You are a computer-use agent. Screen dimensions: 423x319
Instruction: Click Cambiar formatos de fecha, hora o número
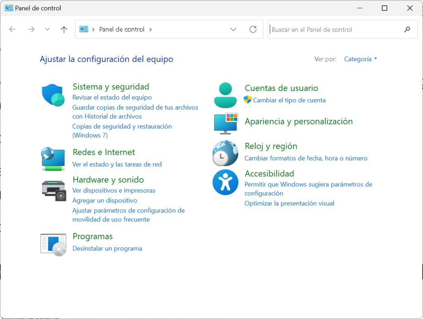tap(306, 158)
